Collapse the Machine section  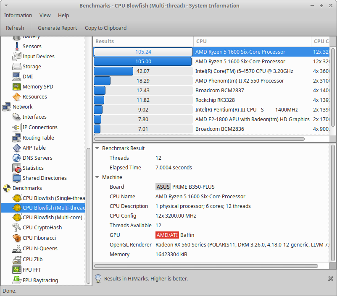point(97,177)
